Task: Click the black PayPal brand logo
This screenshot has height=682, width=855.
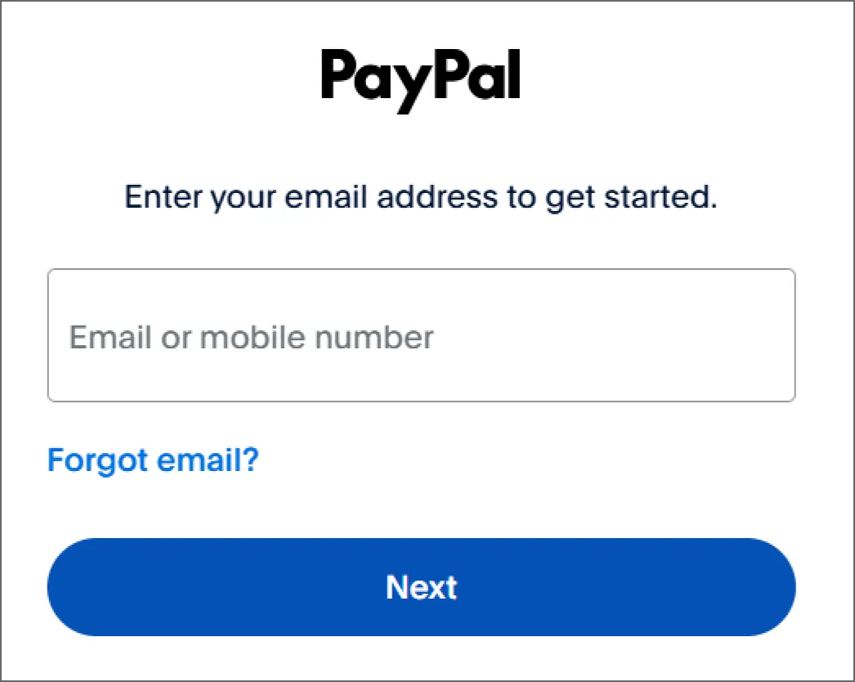Action: [420, 80]
